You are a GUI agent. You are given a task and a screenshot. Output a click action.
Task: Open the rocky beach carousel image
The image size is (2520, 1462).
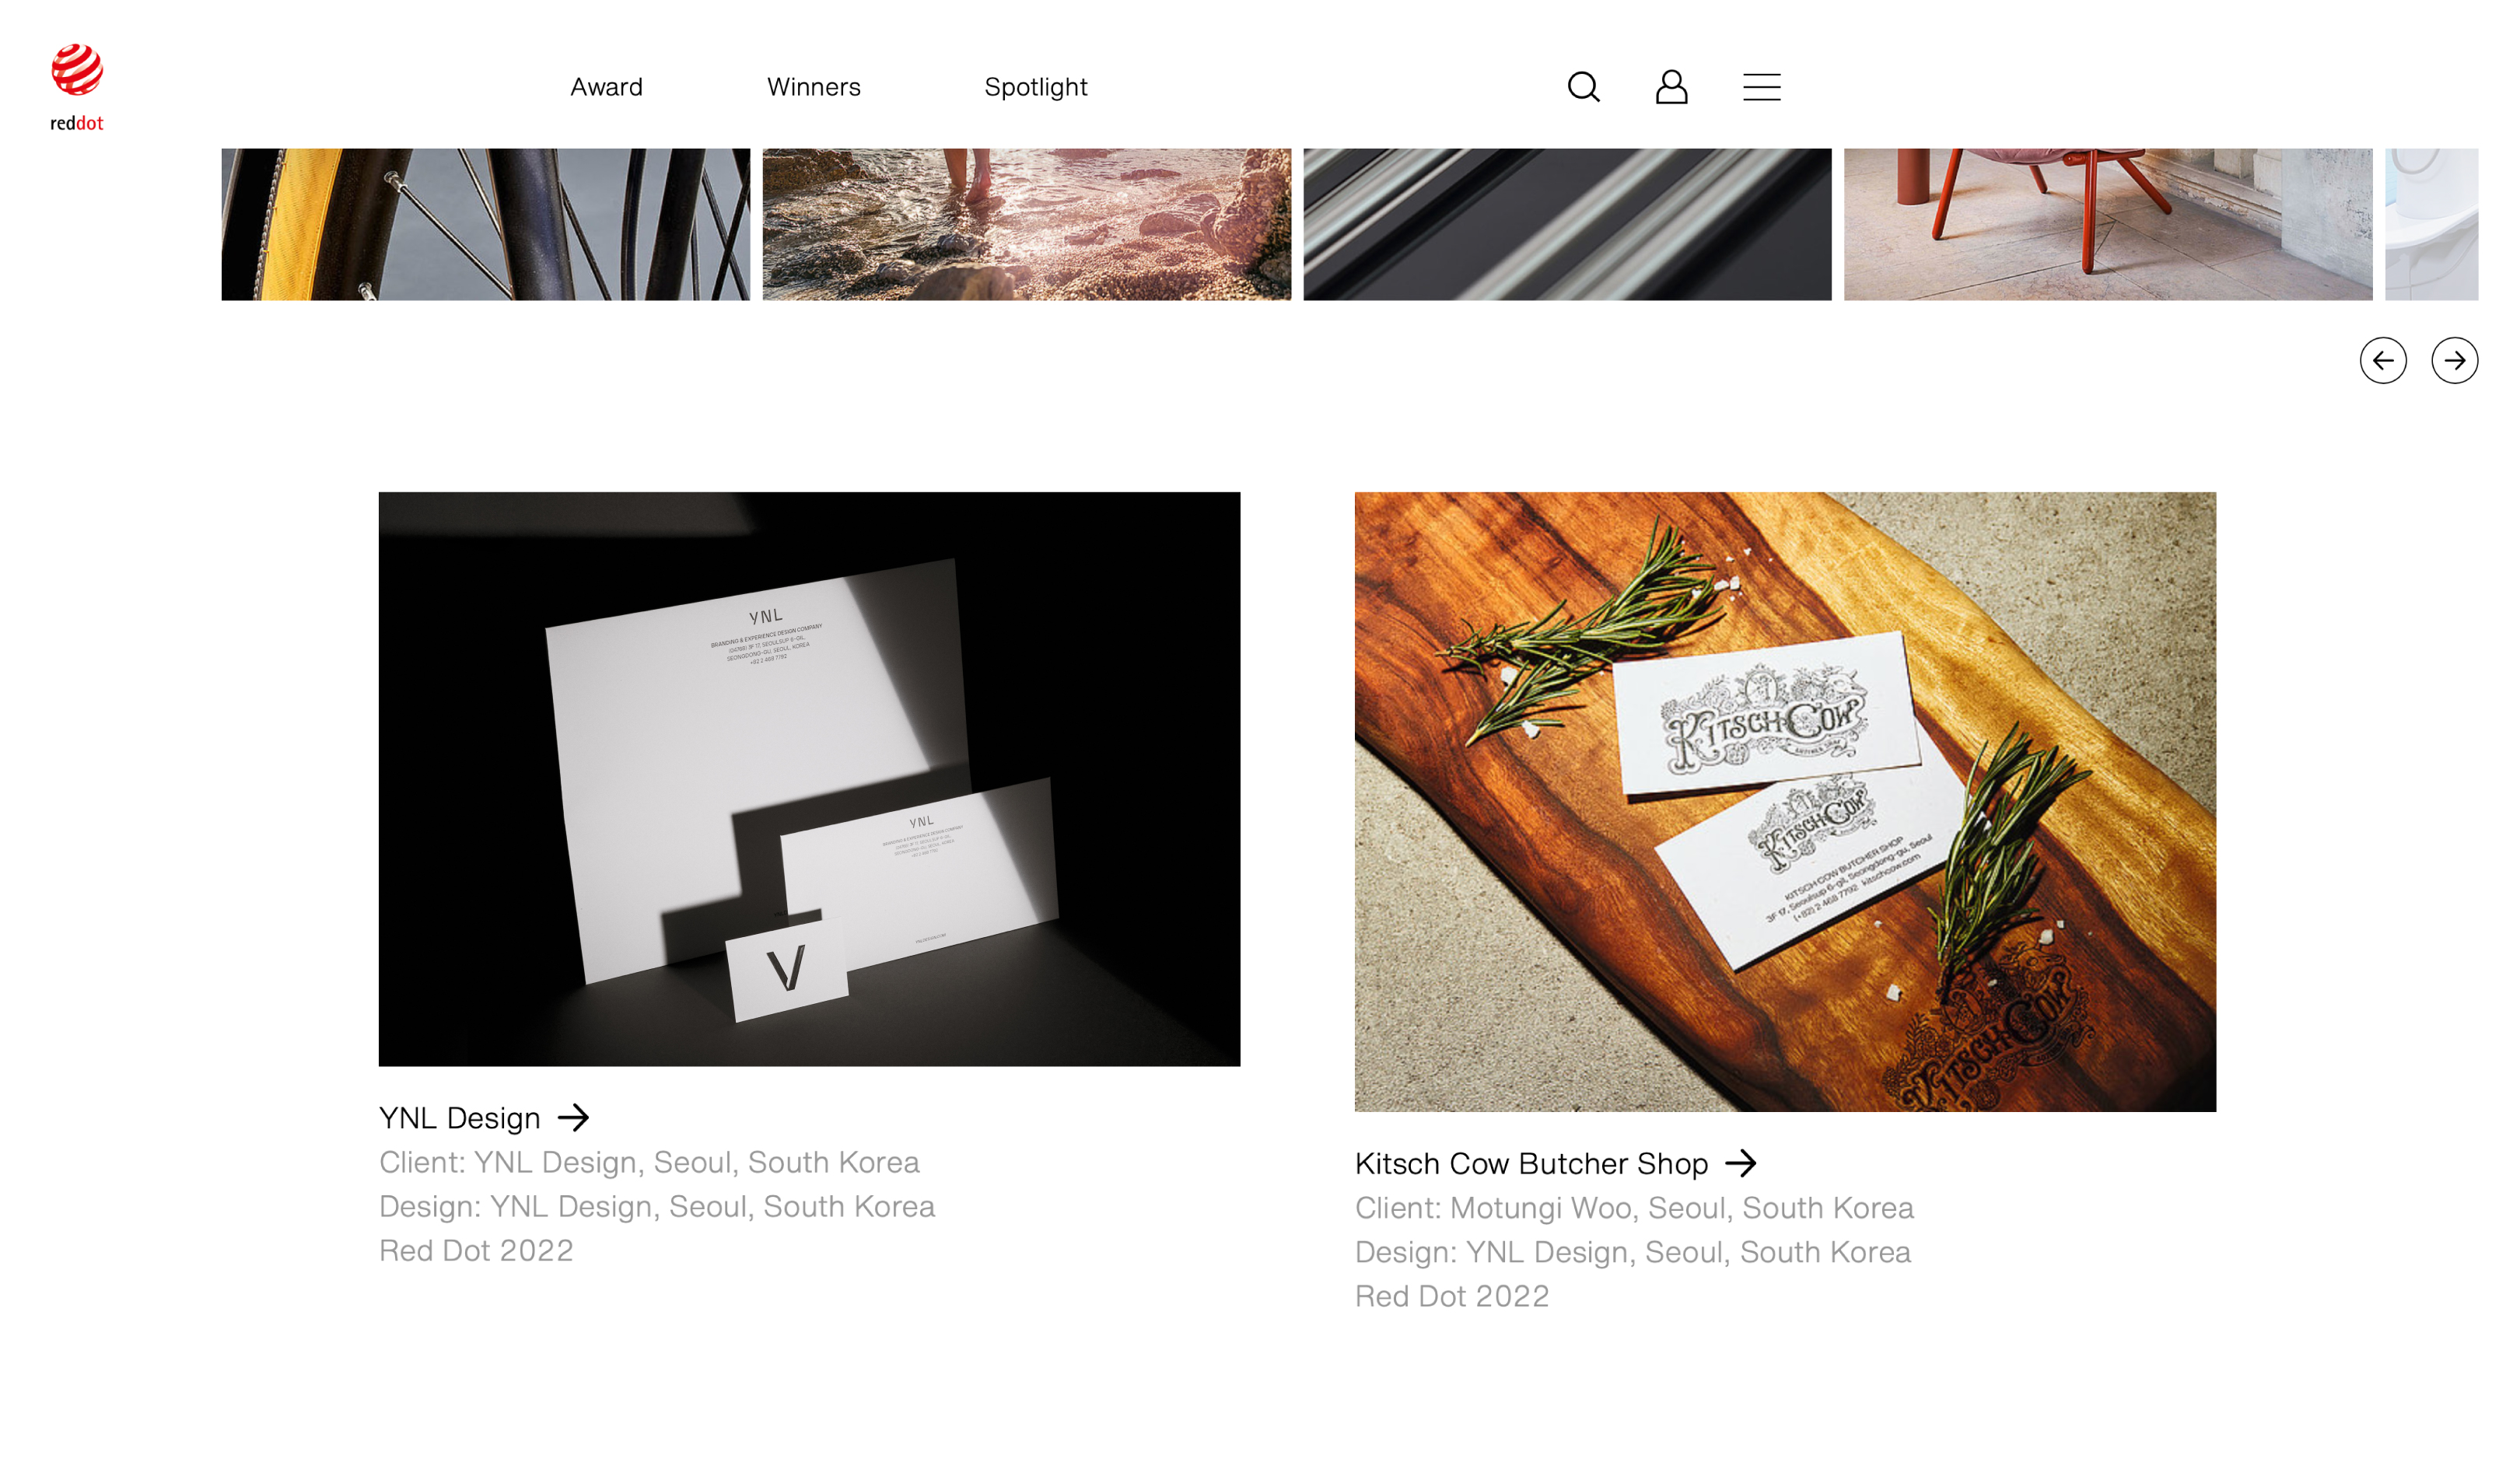pos(1026,224)
